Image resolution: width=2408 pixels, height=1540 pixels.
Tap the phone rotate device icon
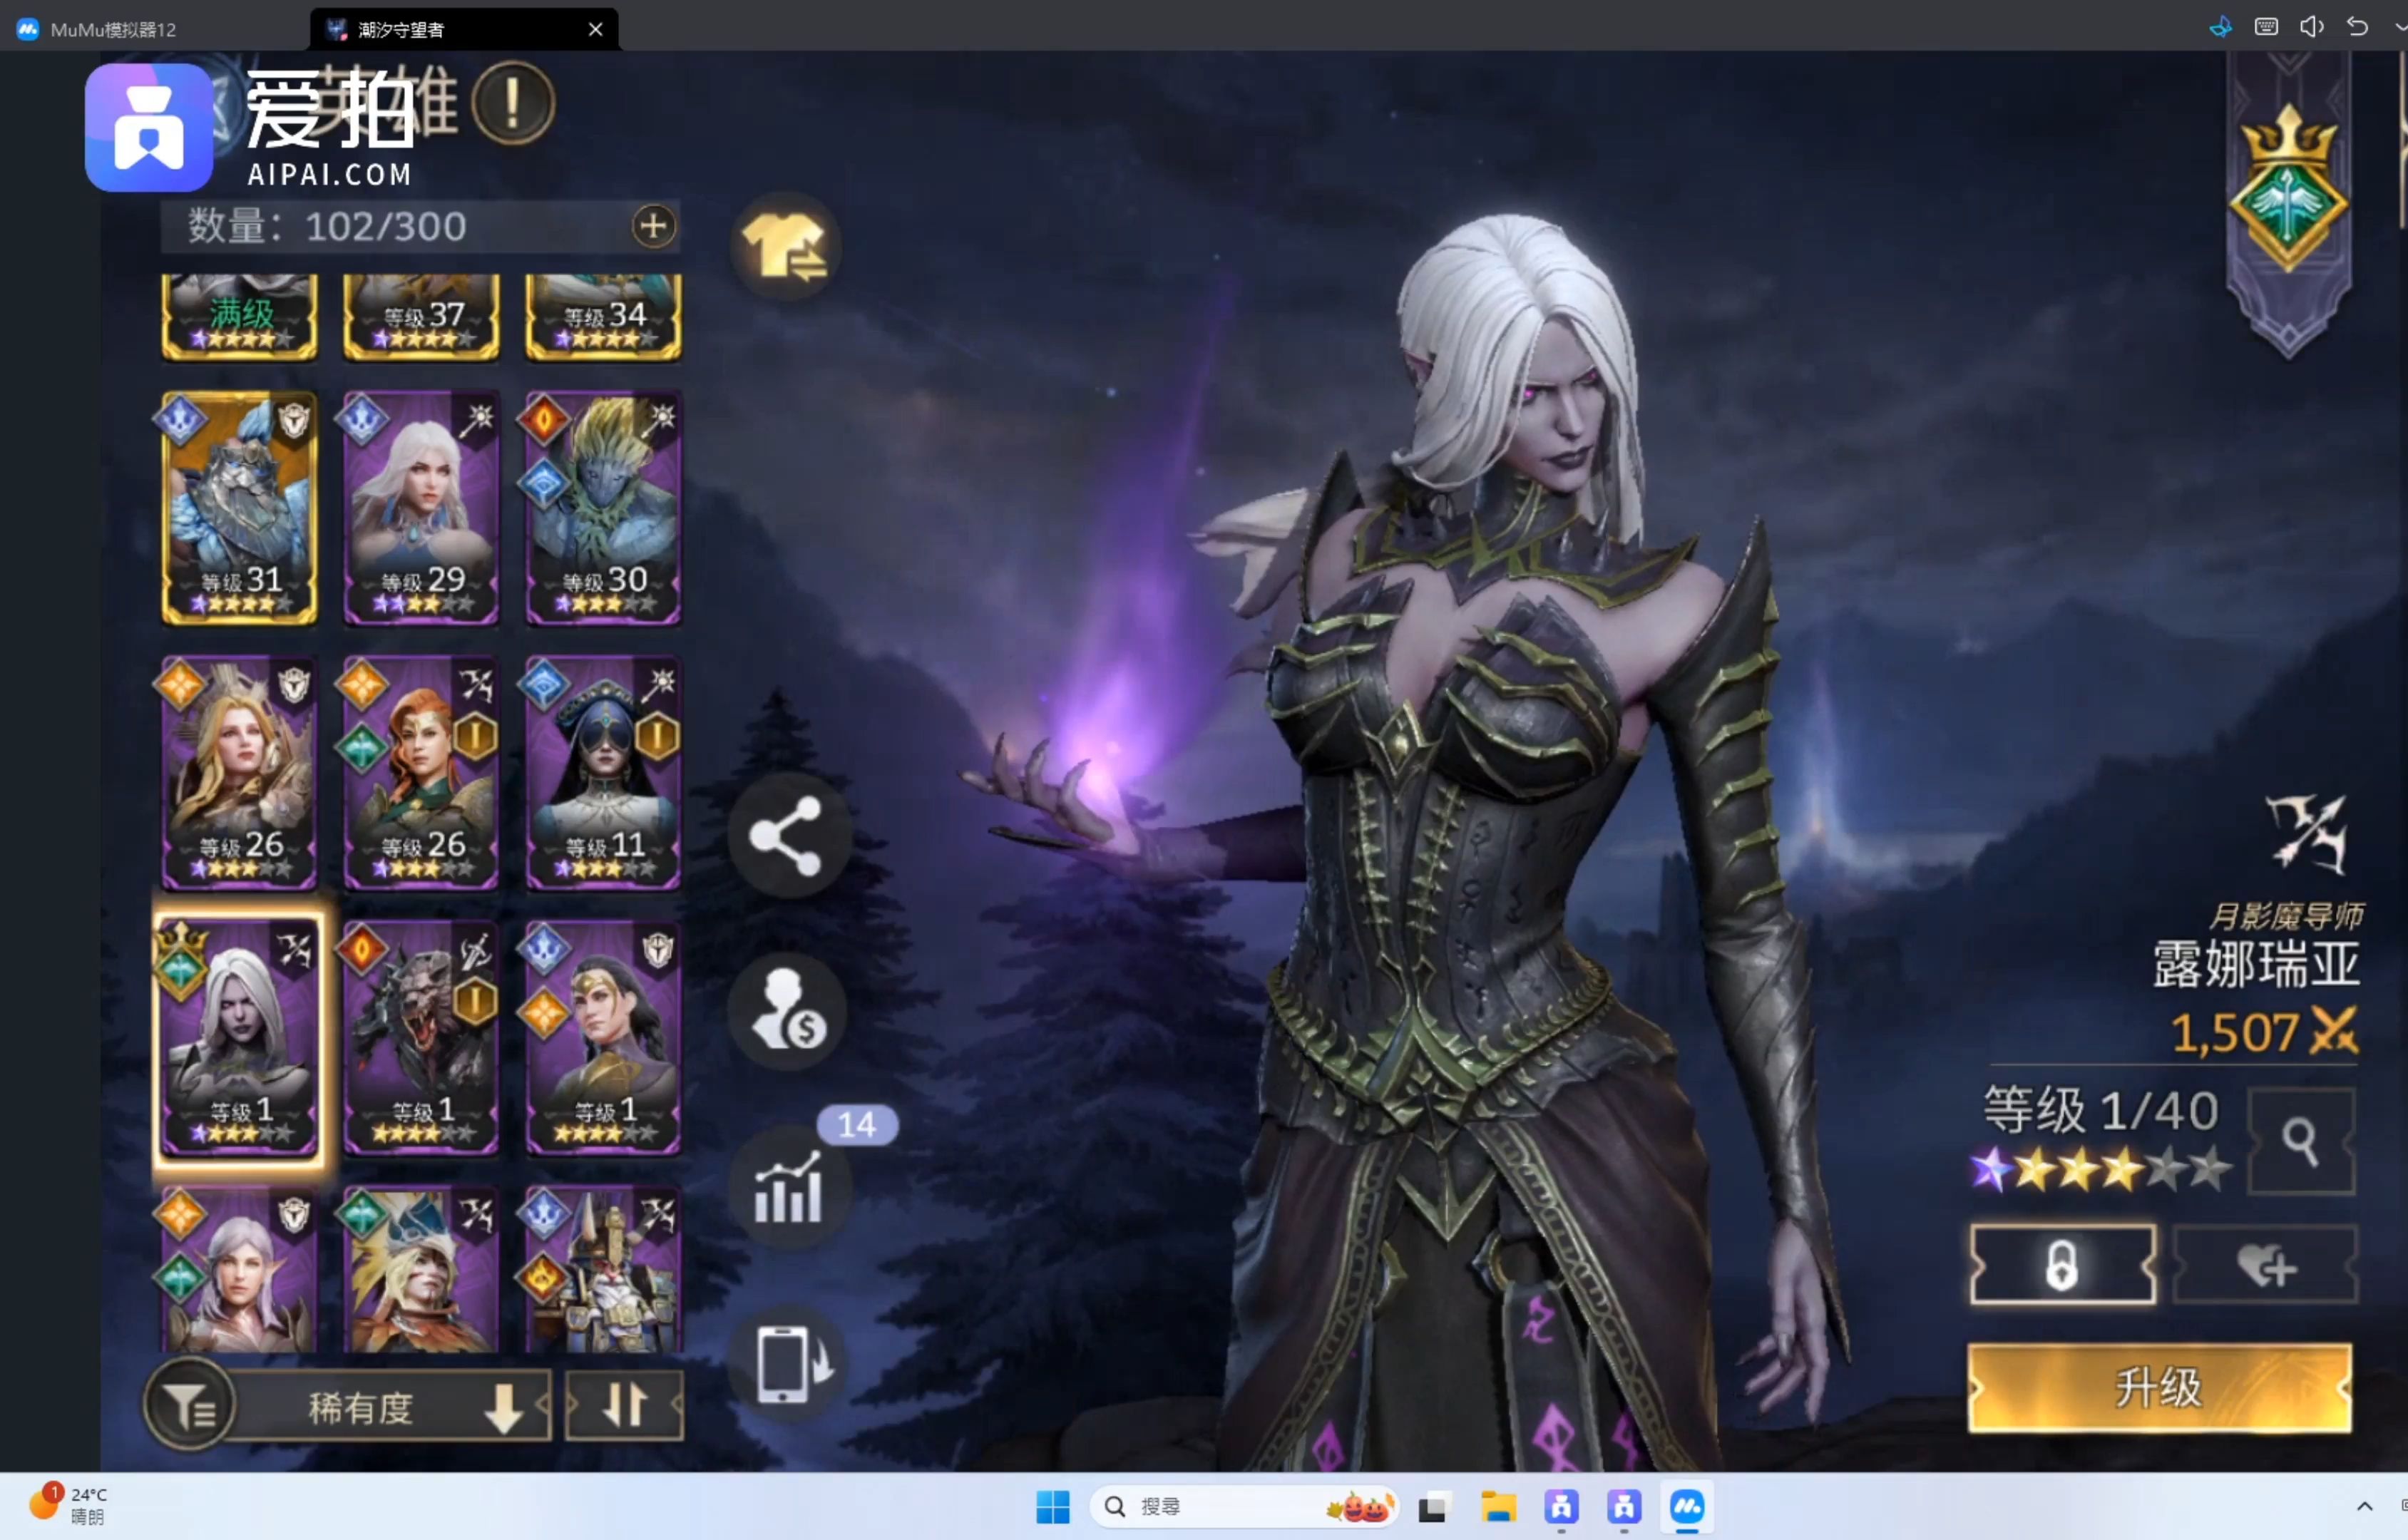pyautogui.click(x=790, y=1363)
